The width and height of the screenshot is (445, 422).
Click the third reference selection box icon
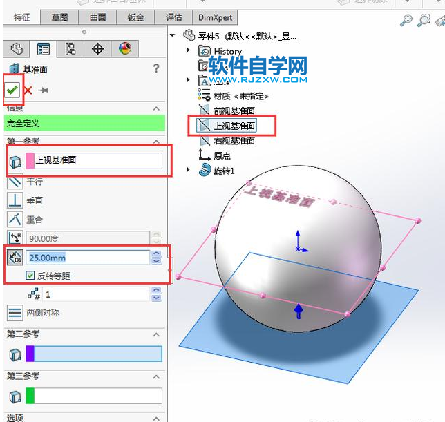pyautogui.click(x=15, y=396)
